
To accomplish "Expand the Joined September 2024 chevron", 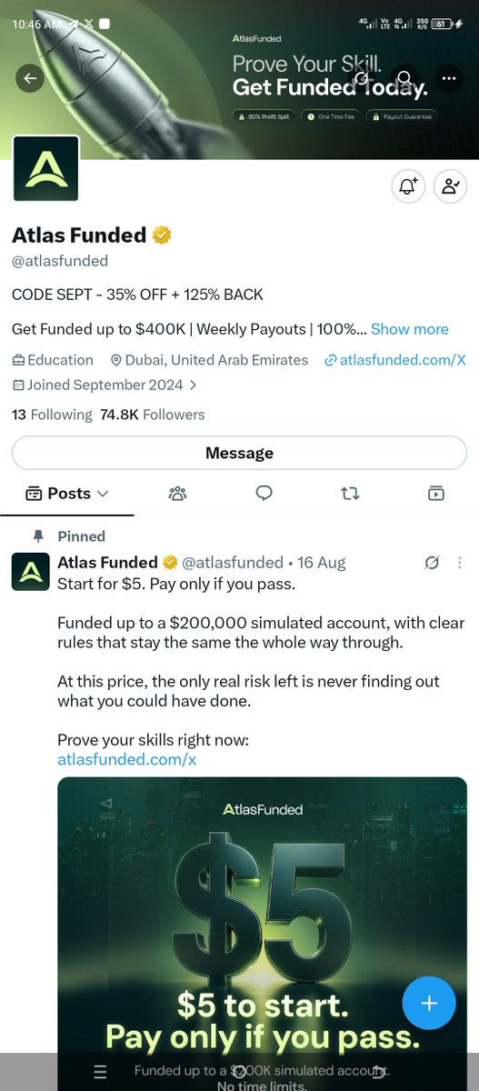I will point(193,385).
